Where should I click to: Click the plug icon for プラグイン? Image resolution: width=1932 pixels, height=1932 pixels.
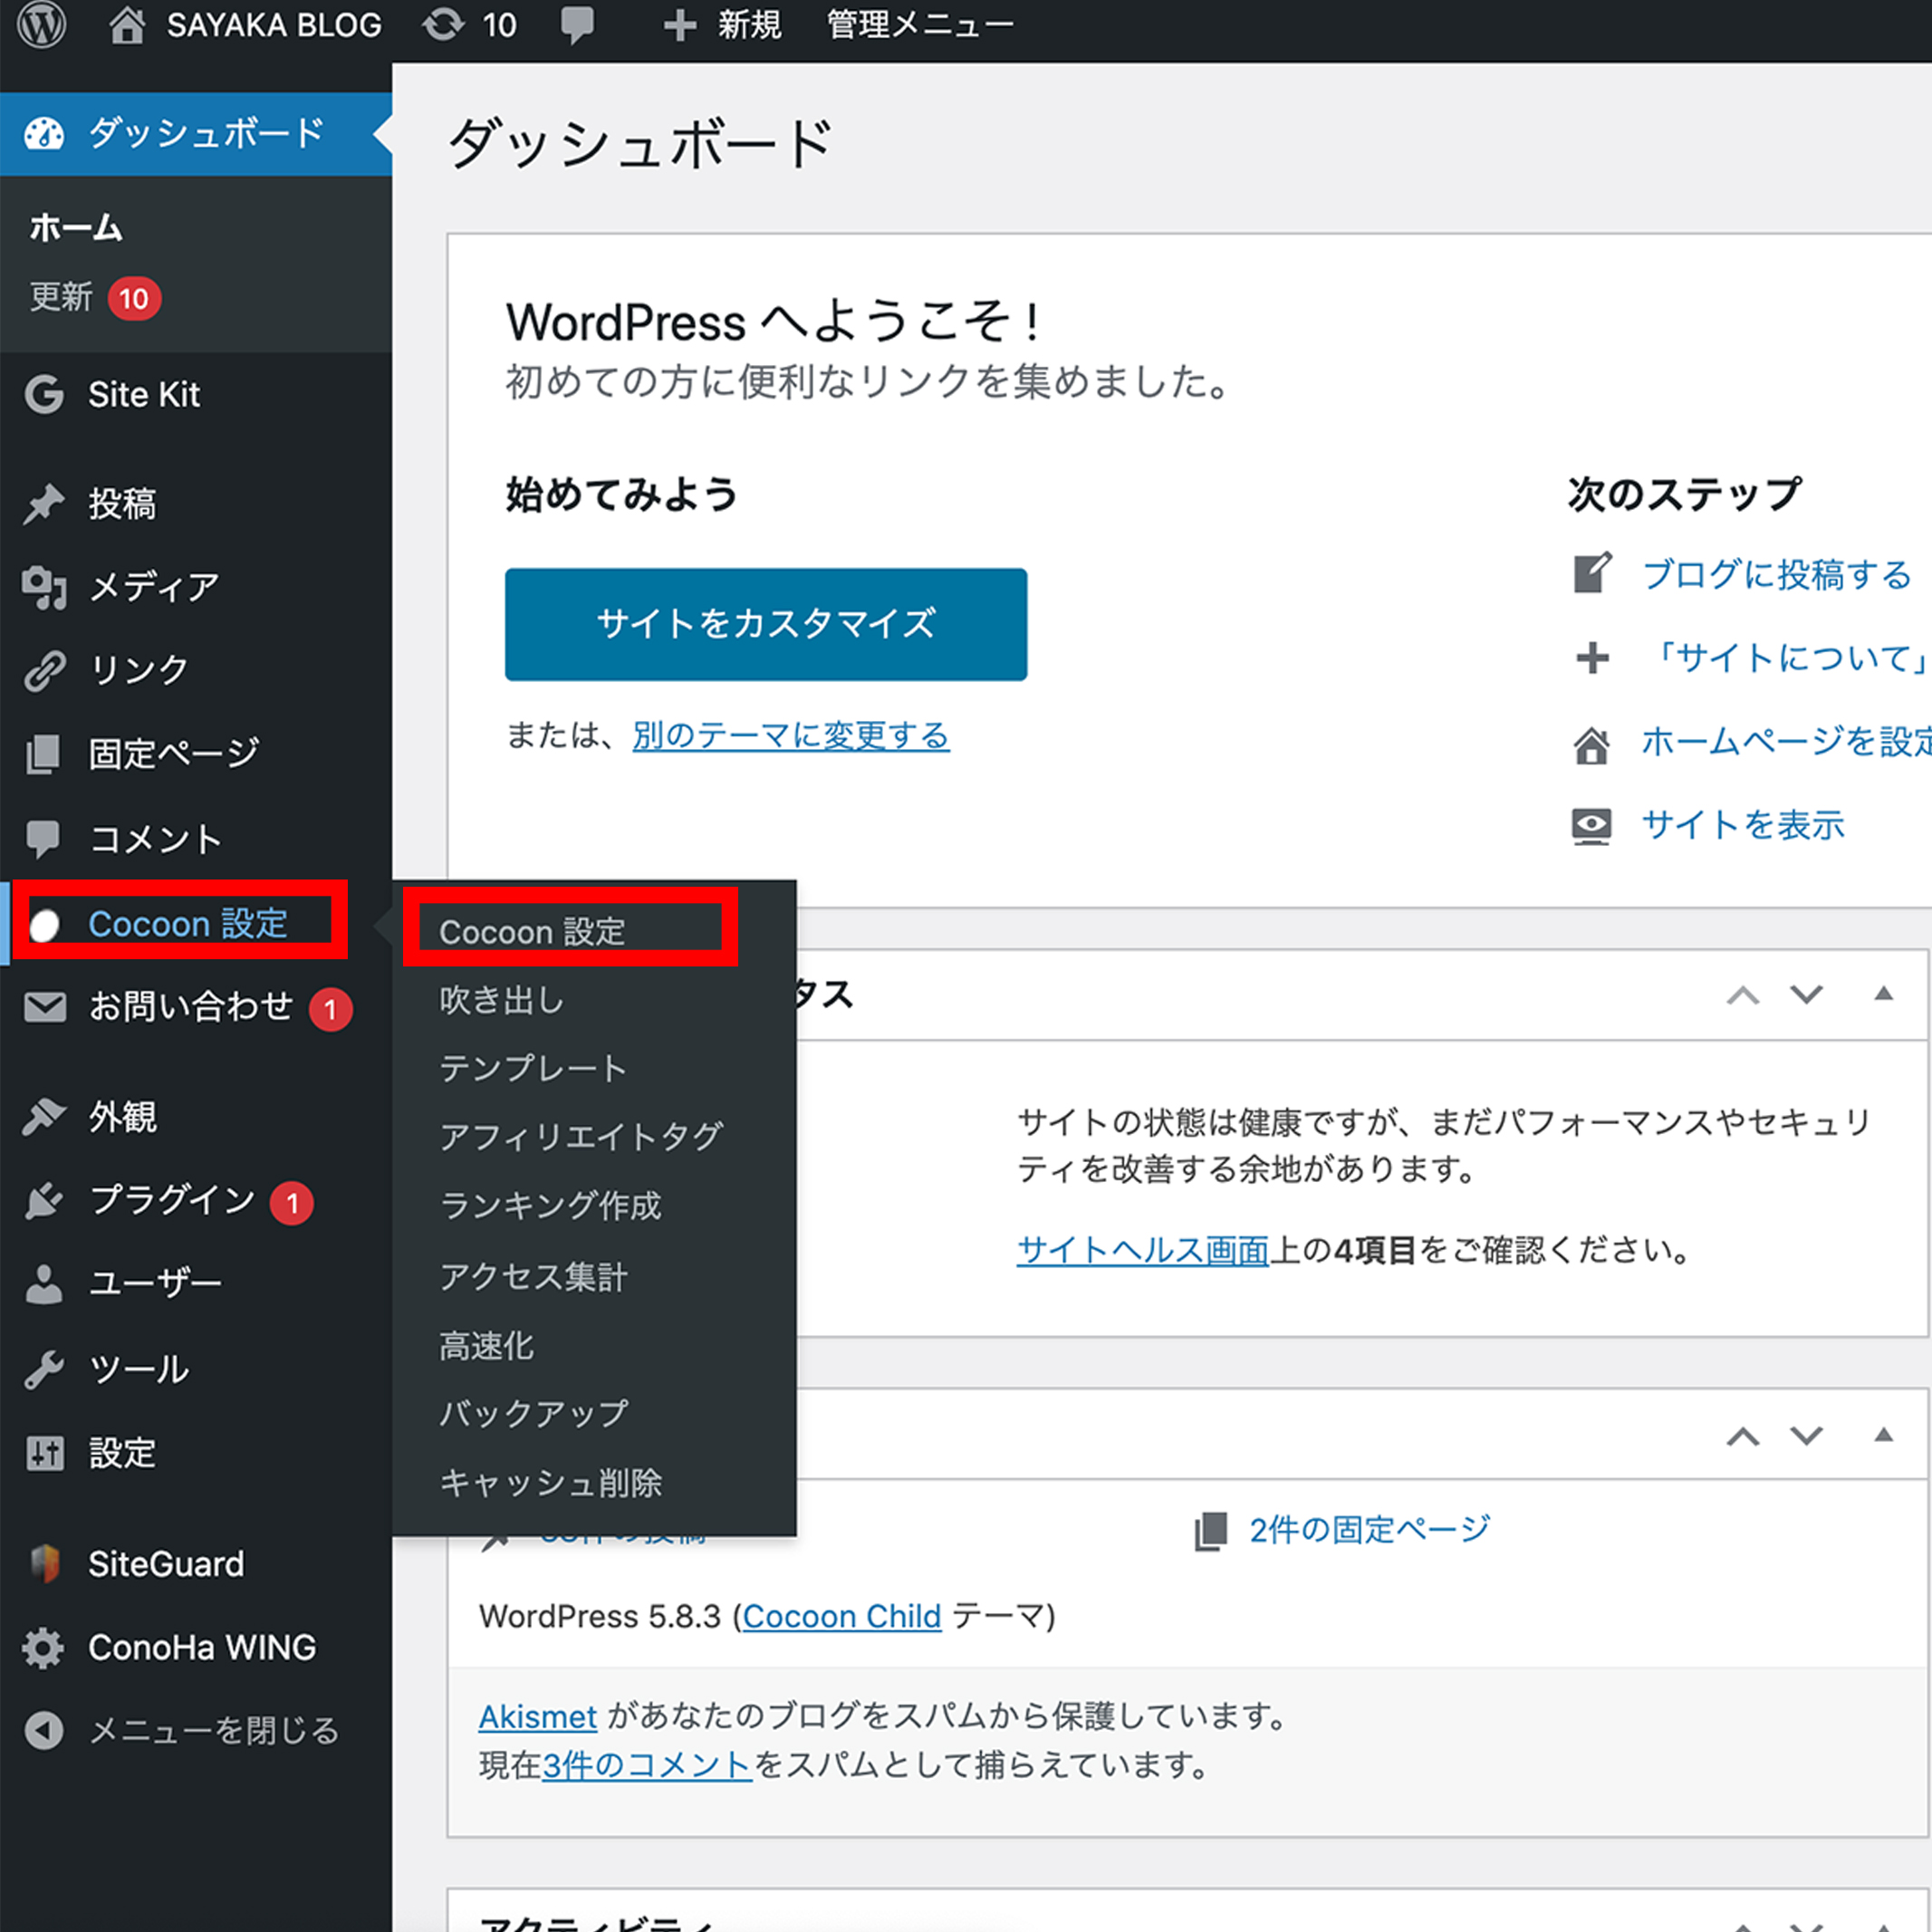[44, 1200]
